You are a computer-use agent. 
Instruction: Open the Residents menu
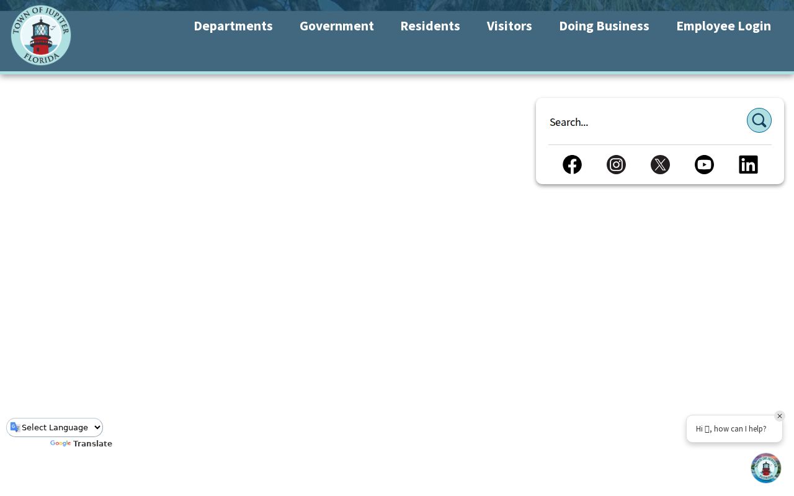pos(430,26)
